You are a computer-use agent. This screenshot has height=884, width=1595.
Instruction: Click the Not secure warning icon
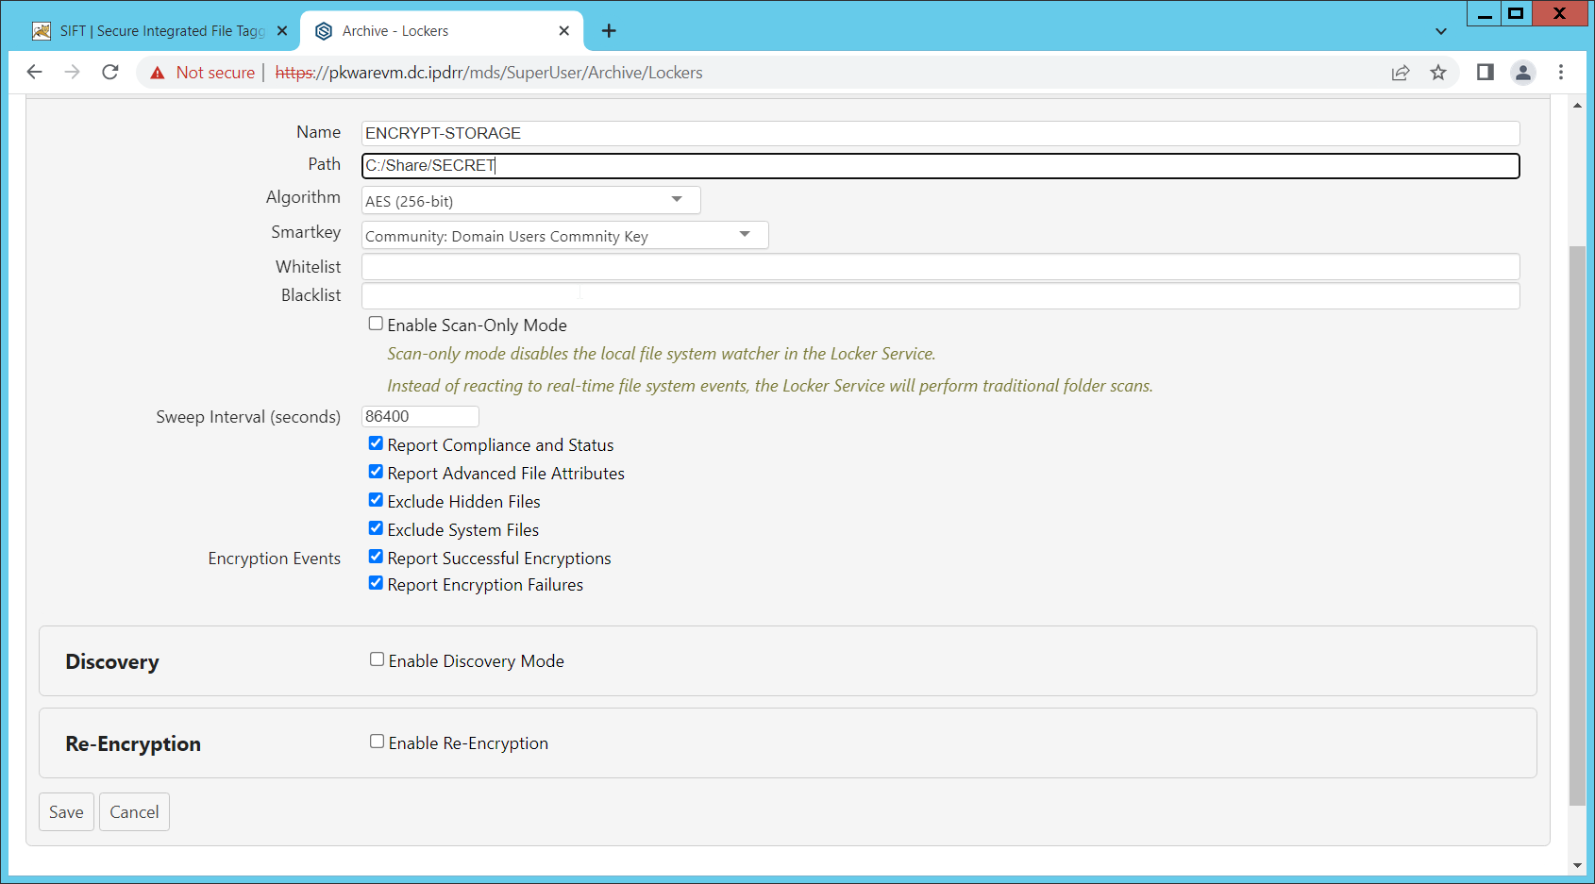coord(158,73)
